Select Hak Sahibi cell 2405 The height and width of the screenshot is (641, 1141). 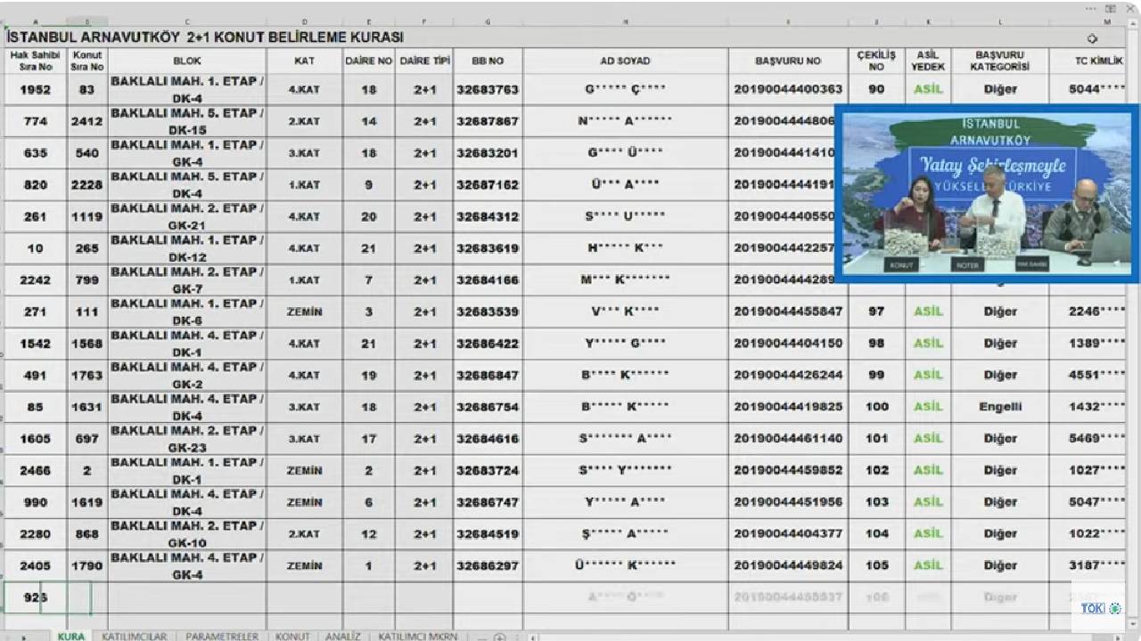click(36, 565)
